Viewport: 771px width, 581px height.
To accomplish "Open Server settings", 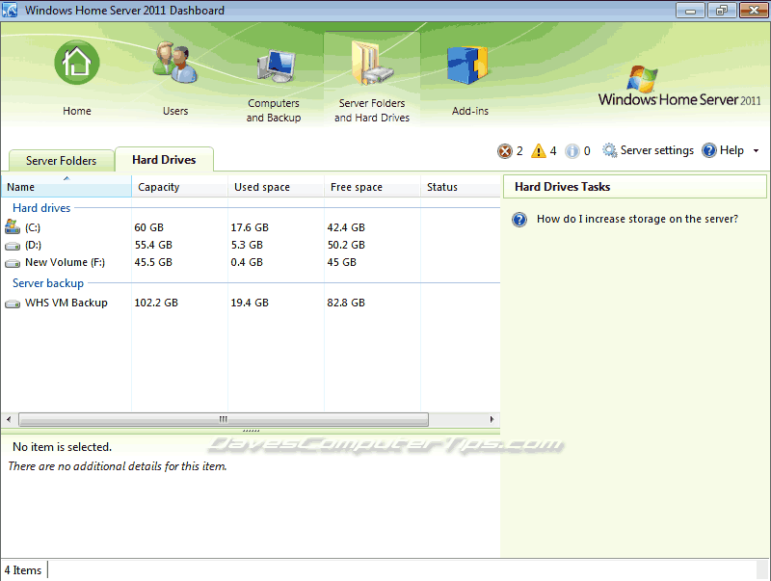I will [657, 150].
